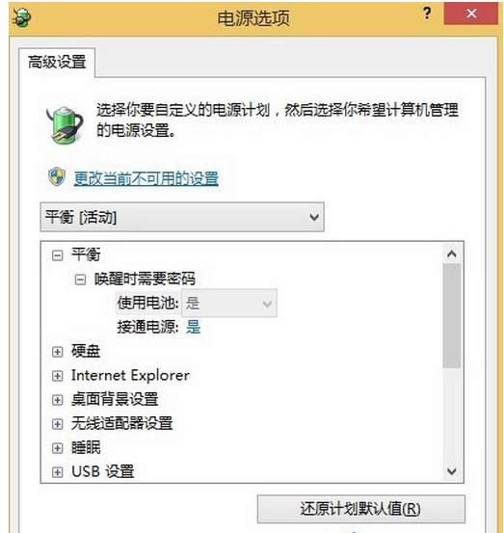The width and height of the screenshot is (504, 533).
Task: Open 更改当前不可用的设置 link
Action: [146, 178]
